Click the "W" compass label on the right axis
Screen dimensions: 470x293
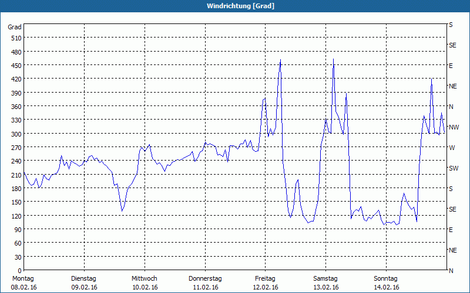click(452, 148)
